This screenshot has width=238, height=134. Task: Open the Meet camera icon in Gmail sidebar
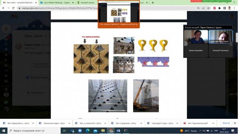[6, 76]
